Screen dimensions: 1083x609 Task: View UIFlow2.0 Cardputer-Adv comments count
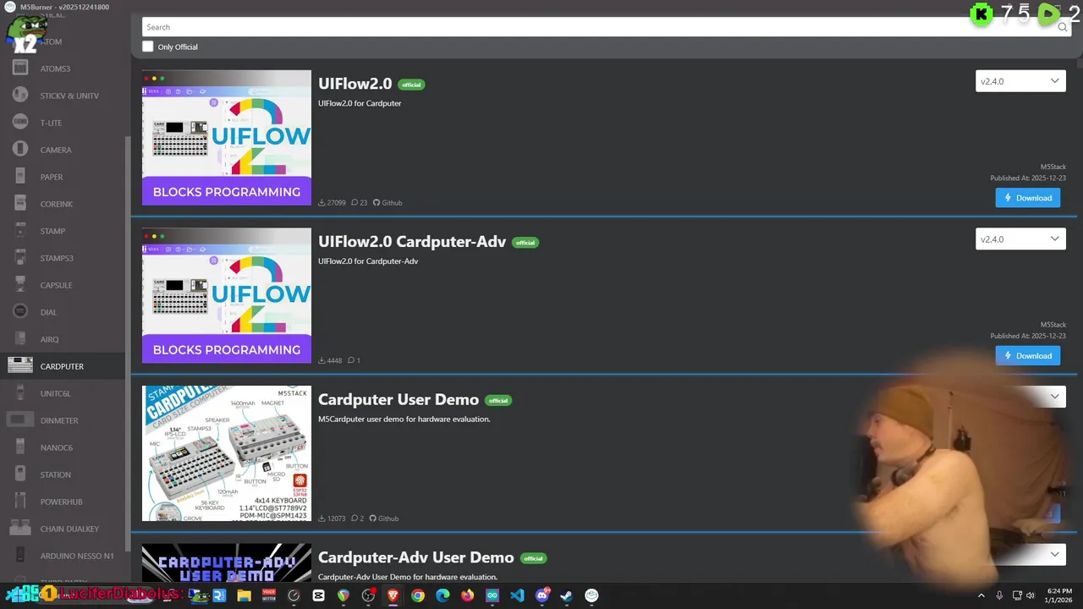(355, 360)
